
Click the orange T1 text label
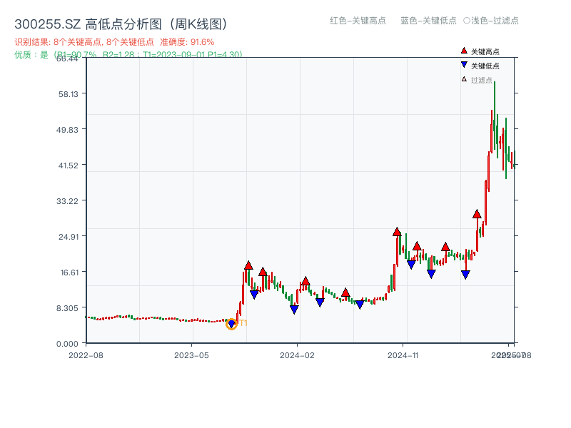[243, 323]
